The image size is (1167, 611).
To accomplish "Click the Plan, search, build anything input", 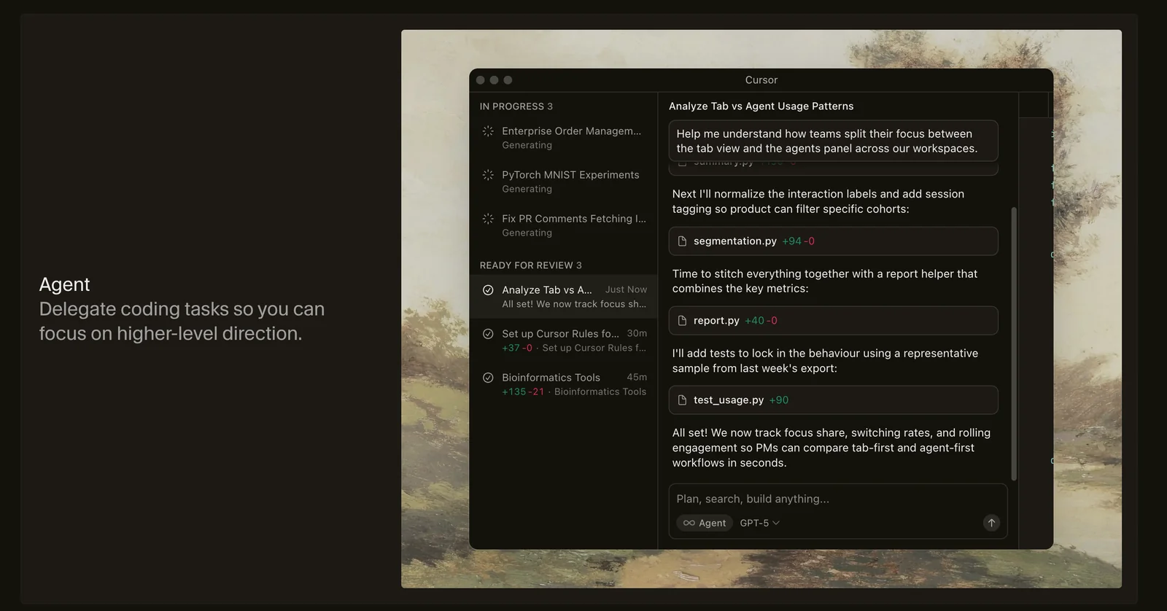I will point(837,499).
